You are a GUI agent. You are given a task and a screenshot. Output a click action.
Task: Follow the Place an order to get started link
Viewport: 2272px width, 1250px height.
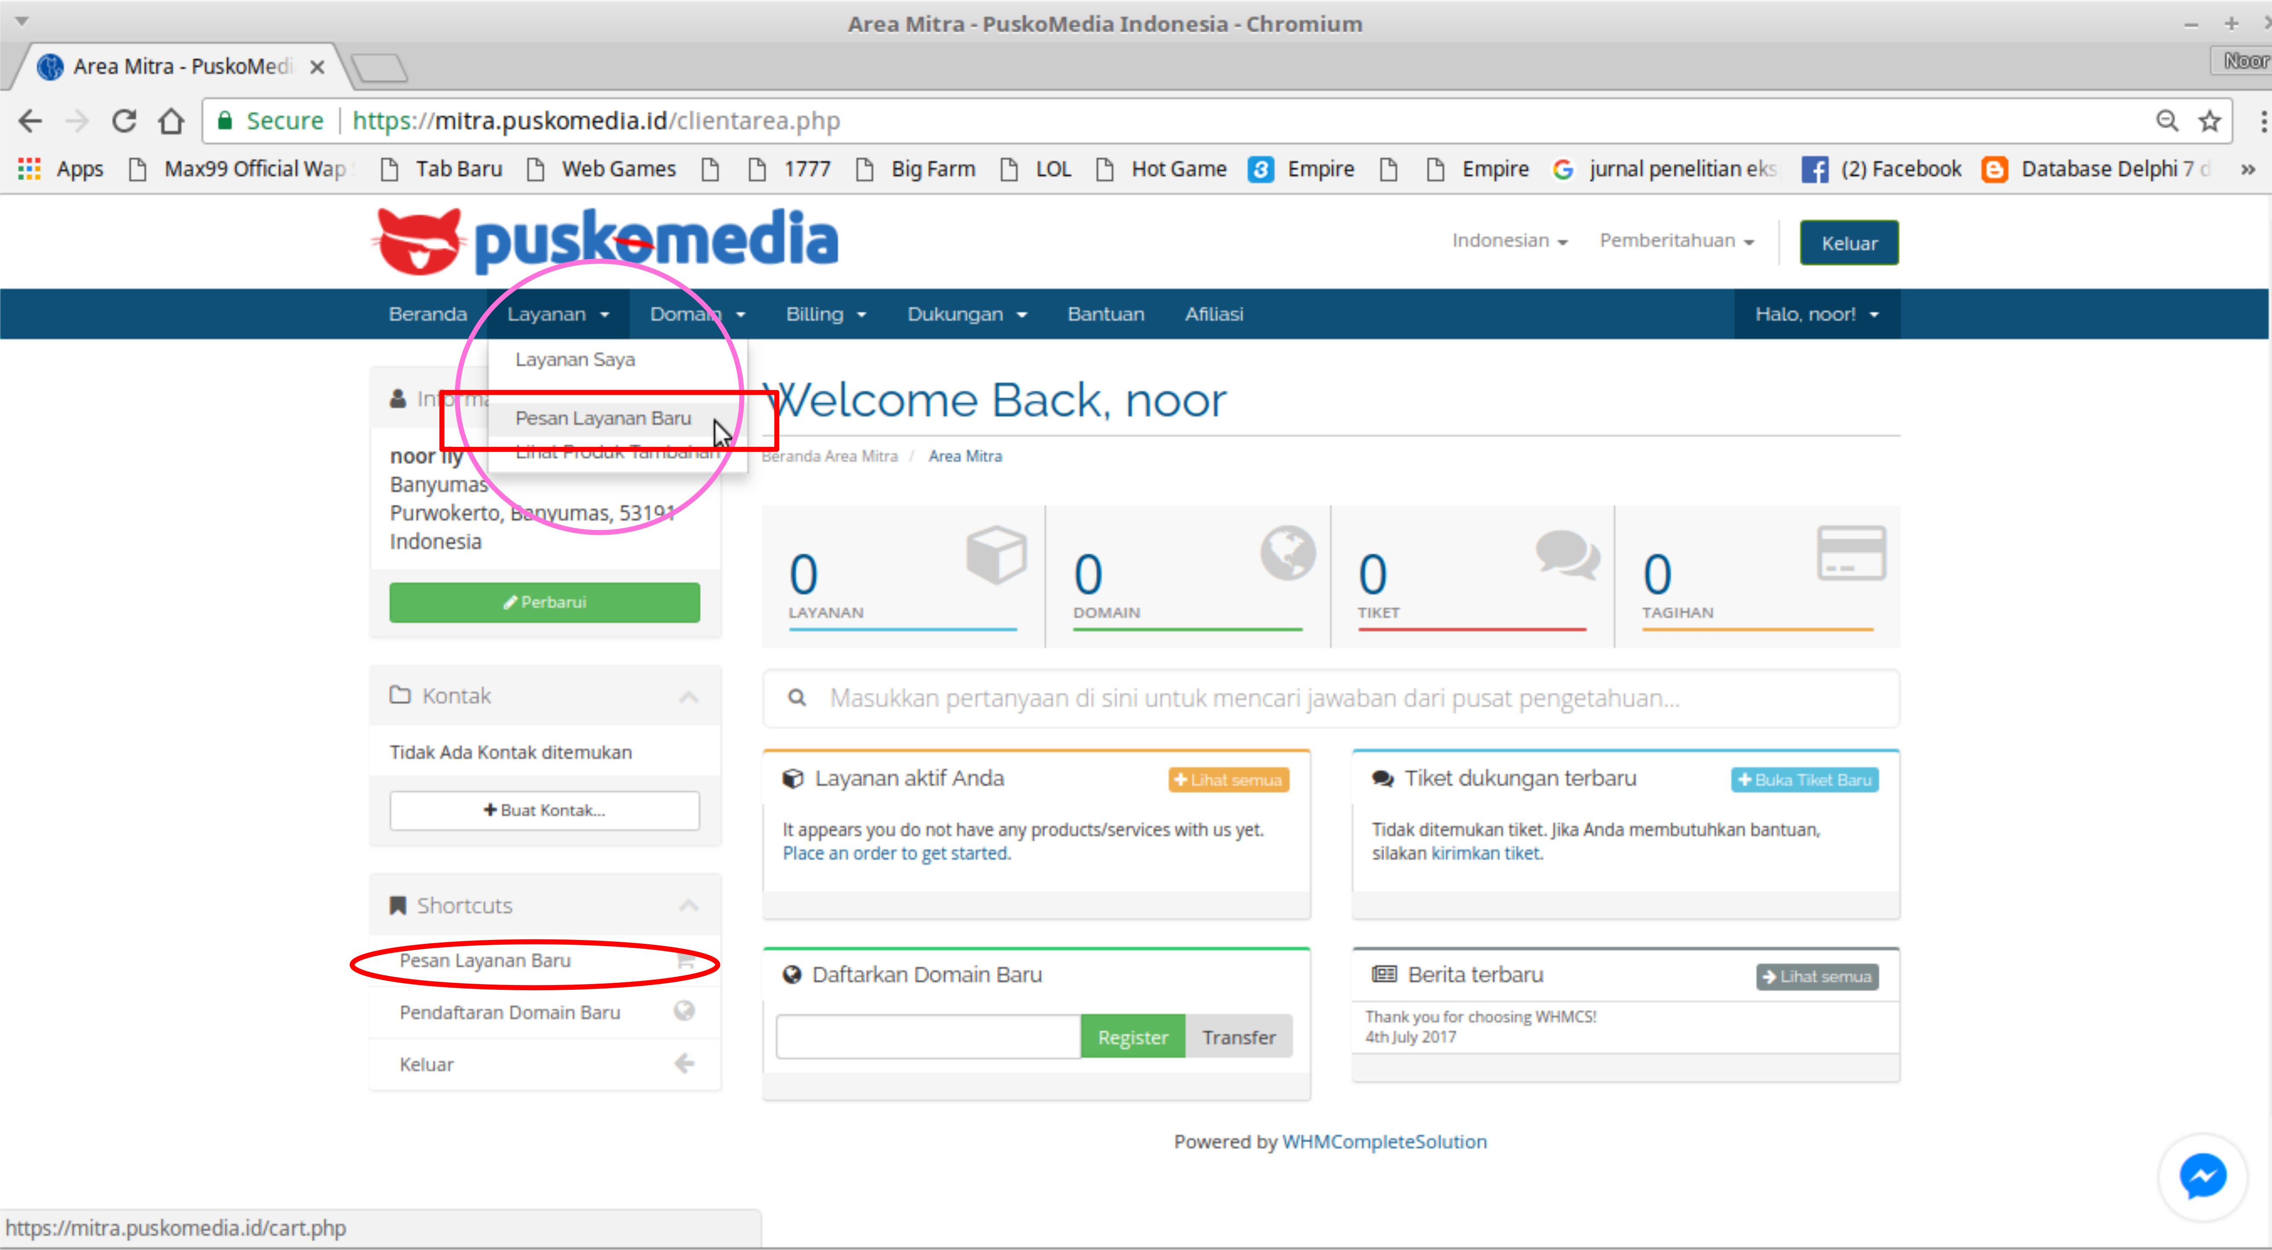(896, 853)
